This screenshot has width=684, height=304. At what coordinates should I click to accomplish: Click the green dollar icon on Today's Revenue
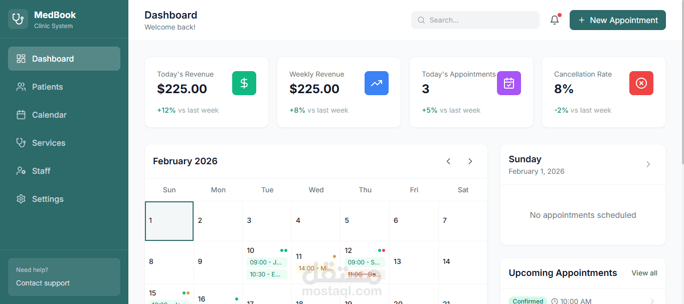(244, 83)
